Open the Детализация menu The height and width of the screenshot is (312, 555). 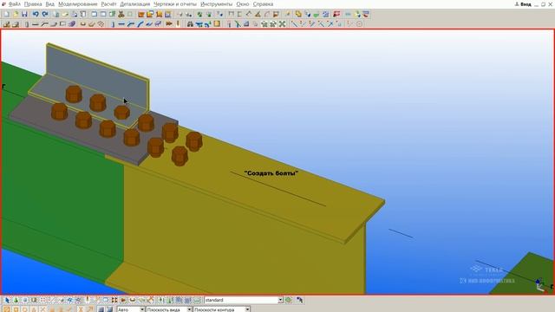(x=135, y=4)
